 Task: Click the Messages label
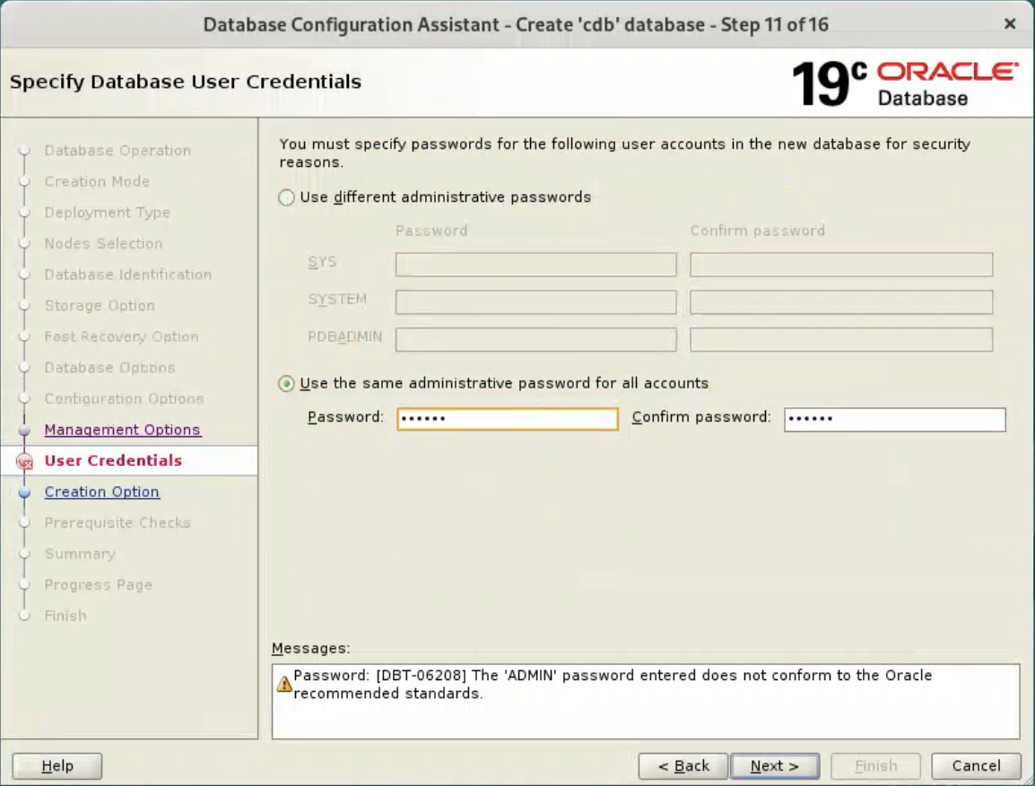click(x=311, y=649)
